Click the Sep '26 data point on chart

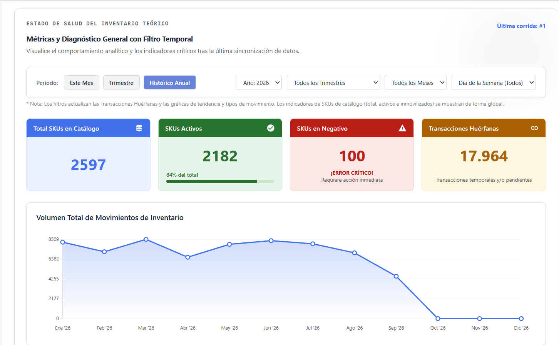click(396, 276)
